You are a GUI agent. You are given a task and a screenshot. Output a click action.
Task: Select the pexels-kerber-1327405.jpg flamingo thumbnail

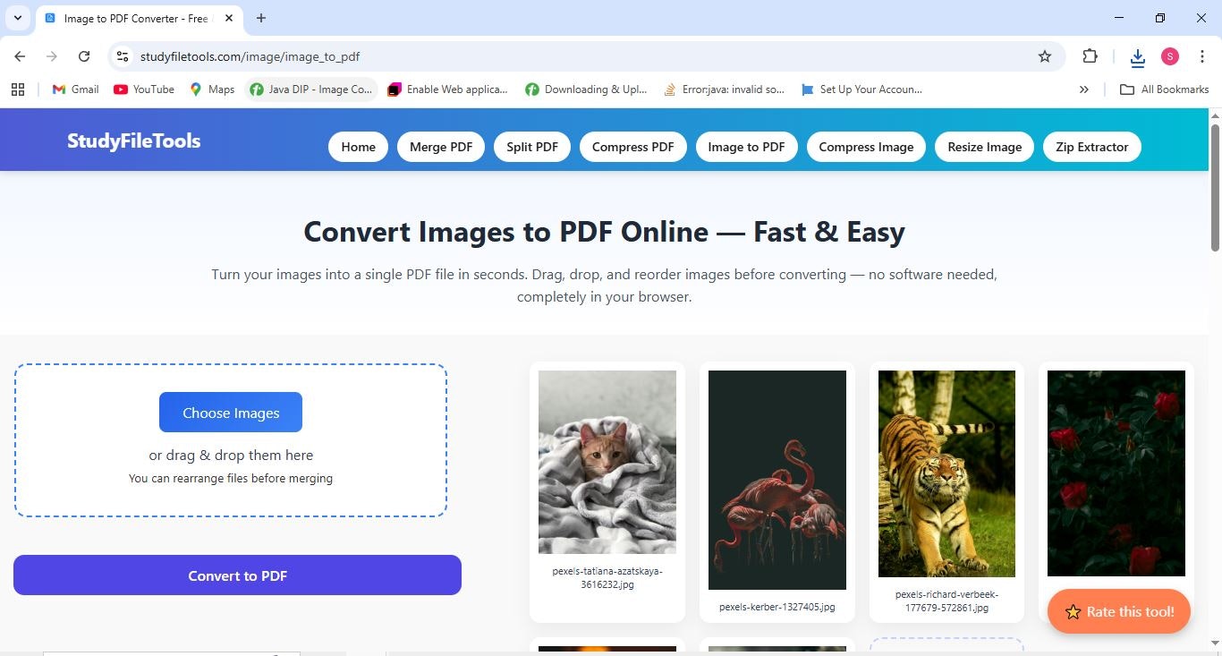(776, 480)
